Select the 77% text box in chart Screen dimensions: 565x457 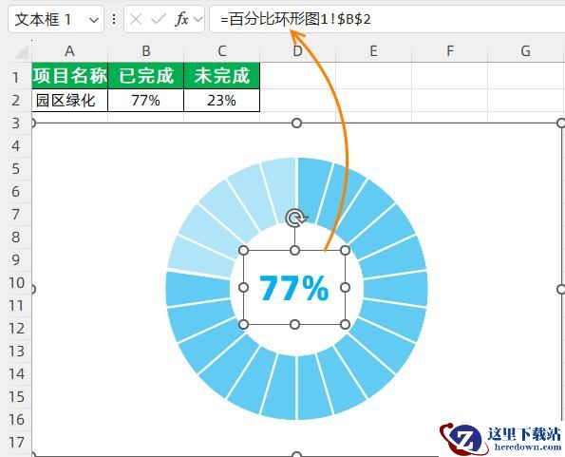point(294,288)
